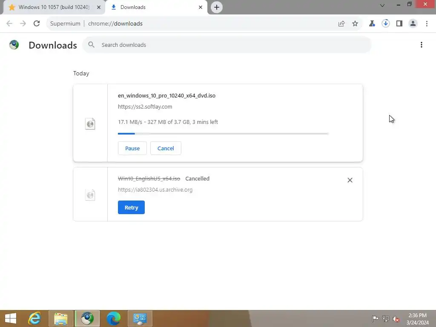Open the tab search chevron
The image size is (436, 327).
point(382,5)
